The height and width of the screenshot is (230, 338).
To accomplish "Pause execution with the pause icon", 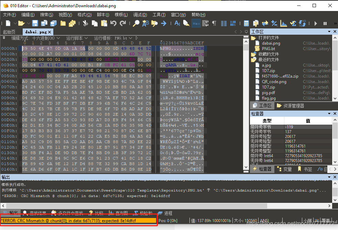I will pos(325,23).
